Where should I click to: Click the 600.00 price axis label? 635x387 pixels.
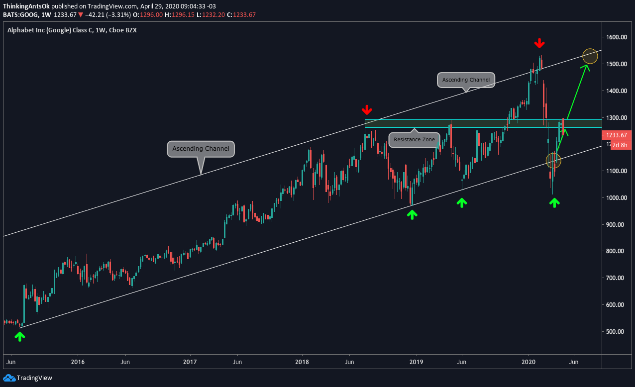[x=616, y=305]
